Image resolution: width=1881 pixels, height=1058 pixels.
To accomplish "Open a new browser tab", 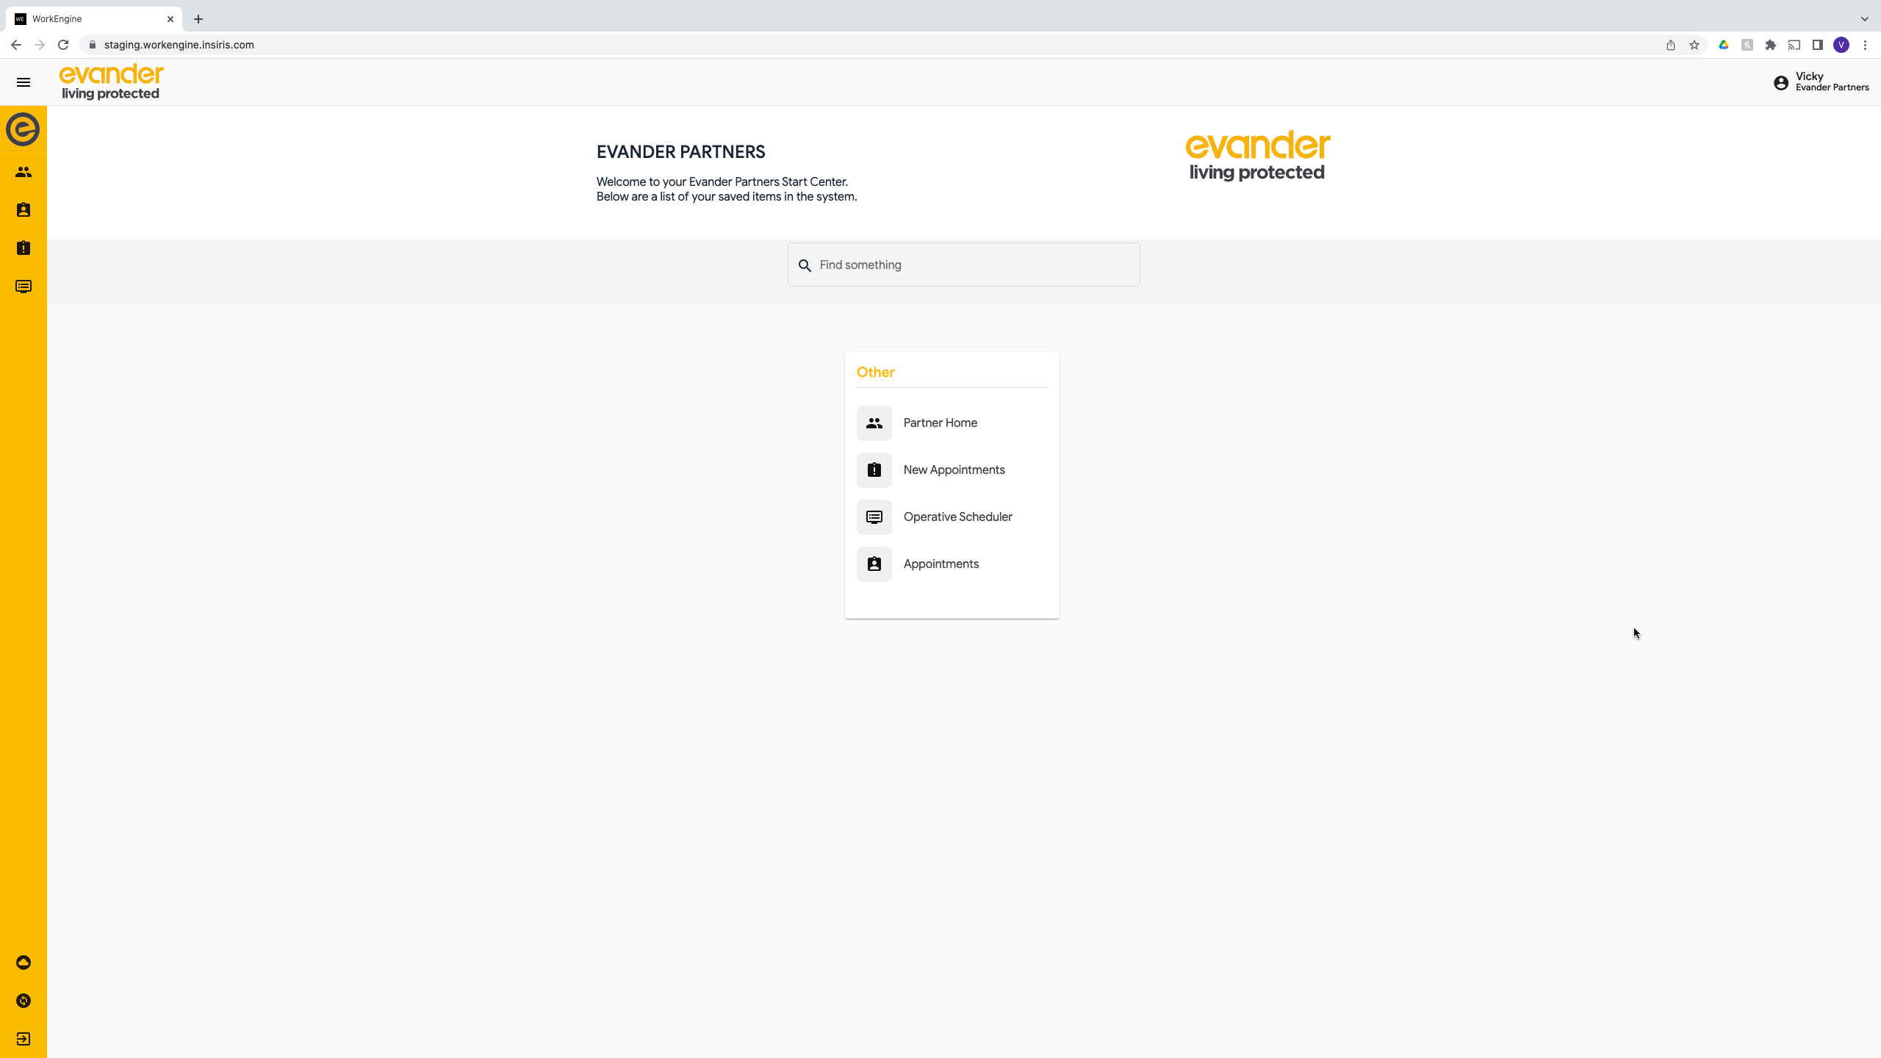I will 198,19.
